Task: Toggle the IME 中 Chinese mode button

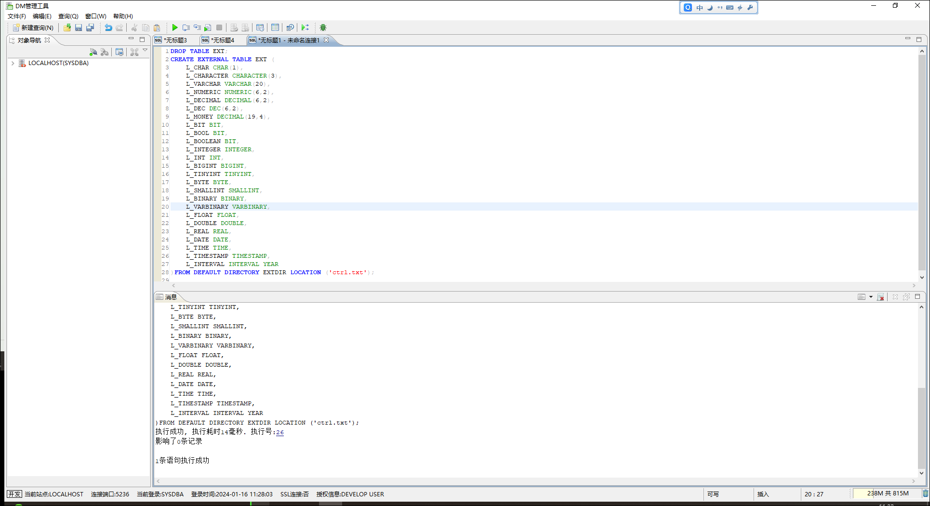Action: [700, 7]
